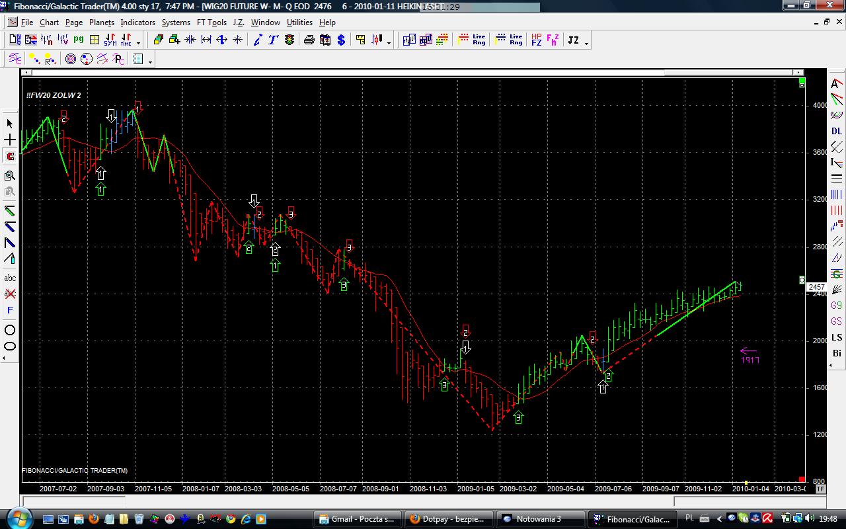Click the LS tool in right sidebar
Viewport: 846px width, 529px height.
[837, 337]
